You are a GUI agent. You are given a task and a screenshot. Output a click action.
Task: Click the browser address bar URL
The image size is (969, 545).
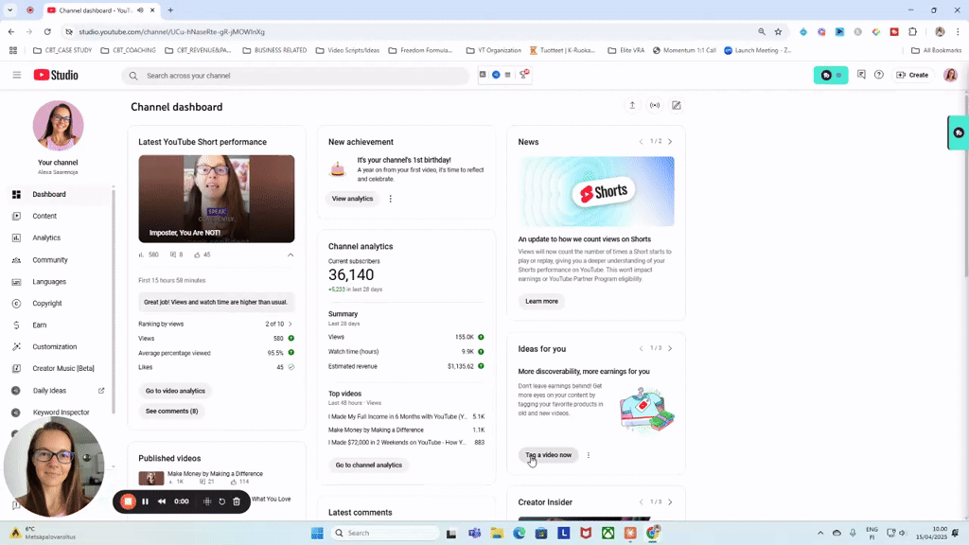pos(172,31)
